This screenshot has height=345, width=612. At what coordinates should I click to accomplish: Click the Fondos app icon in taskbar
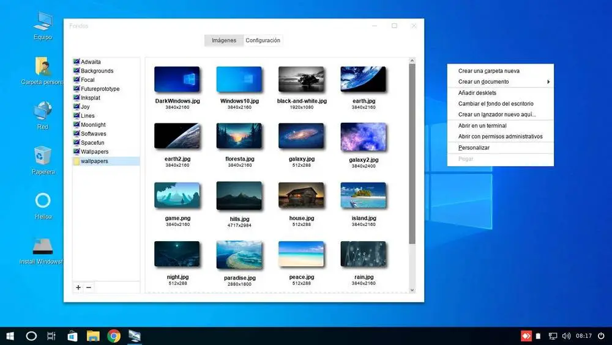click(135, 336)
